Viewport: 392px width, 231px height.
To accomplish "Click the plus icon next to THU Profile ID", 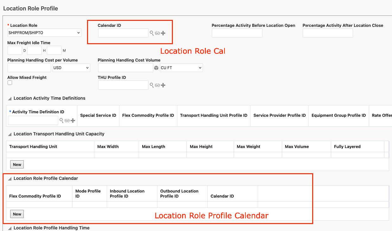I will click(163, 85).
